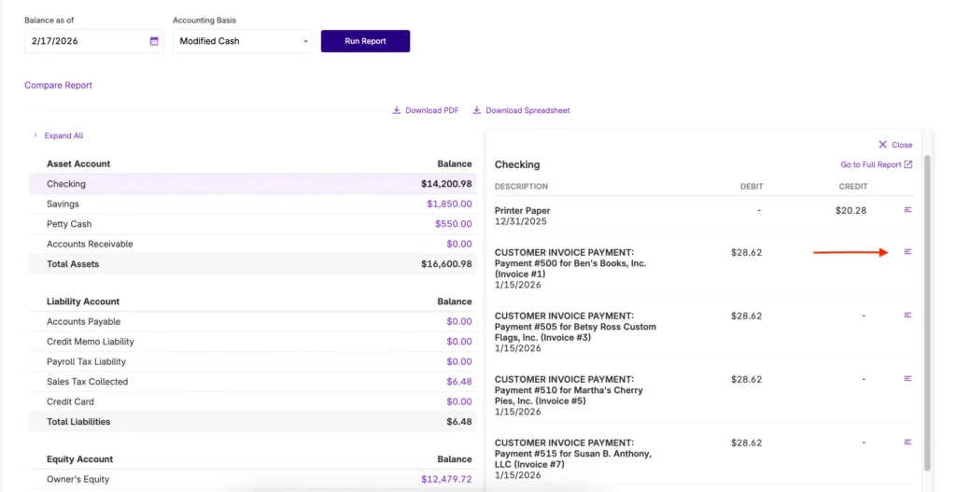Open details icon for Ben's Books payment

907,252
